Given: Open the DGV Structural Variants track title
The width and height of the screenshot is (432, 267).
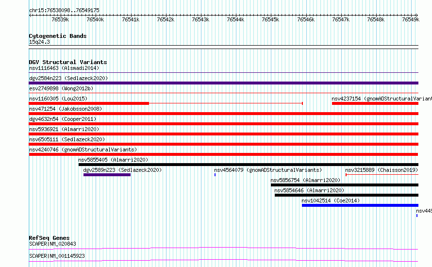Looking at the screenshot, I should pyautogui.click(x=68, y=62).
